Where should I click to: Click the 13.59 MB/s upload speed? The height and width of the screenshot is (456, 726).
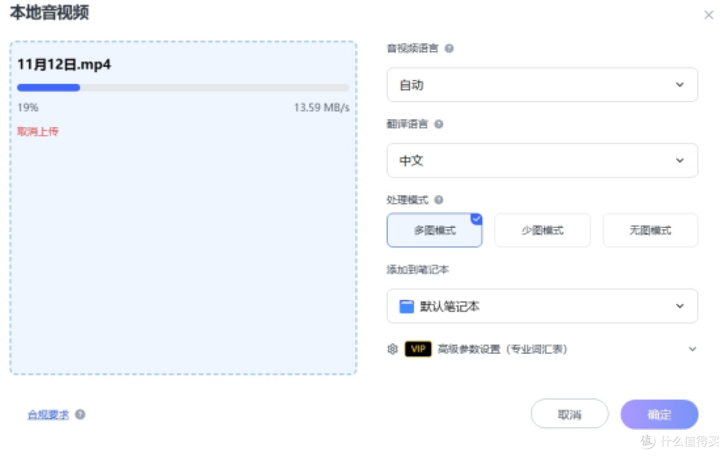point(321,108)
